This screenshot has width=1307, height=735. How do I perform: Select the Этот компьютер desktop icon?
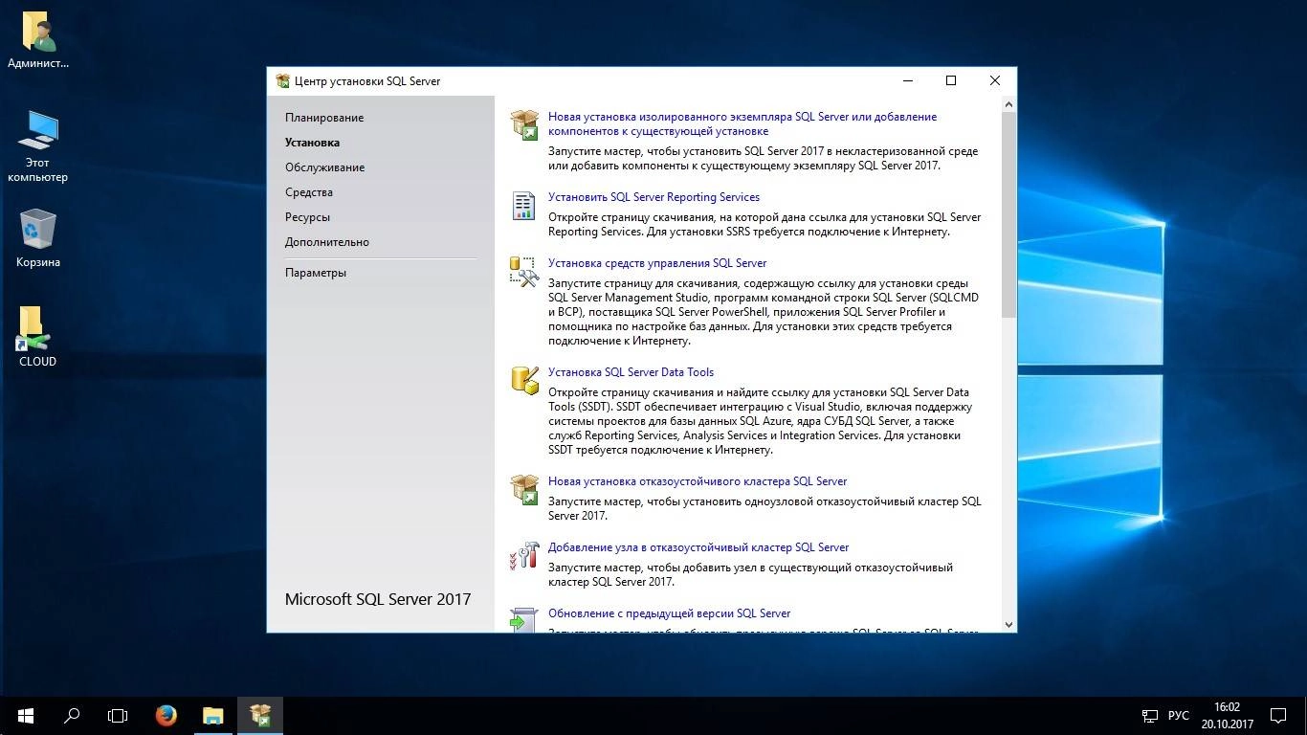click(x=38, y=145)
